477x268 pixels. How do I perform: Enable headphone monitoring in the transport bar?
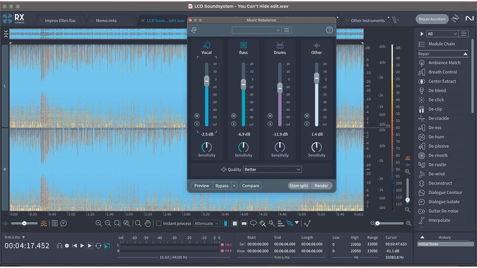pyautogui.click(x=60, y=245)
